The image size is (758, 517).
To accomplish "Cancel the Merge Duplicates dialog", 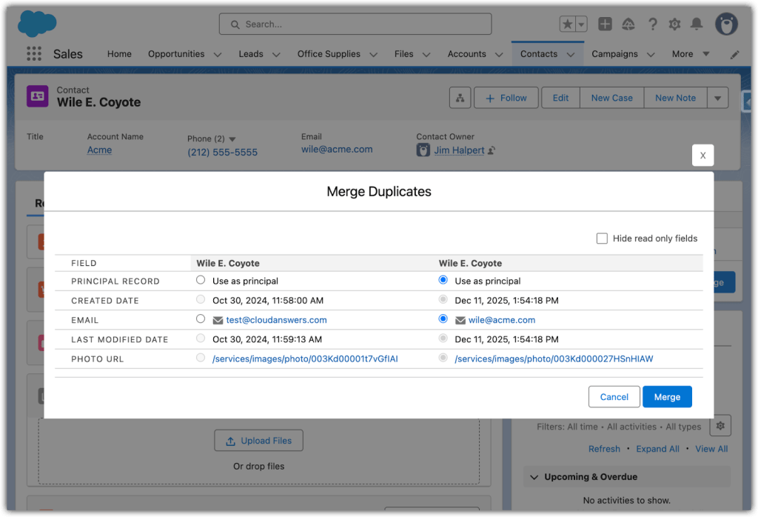I will coord(614,397).
